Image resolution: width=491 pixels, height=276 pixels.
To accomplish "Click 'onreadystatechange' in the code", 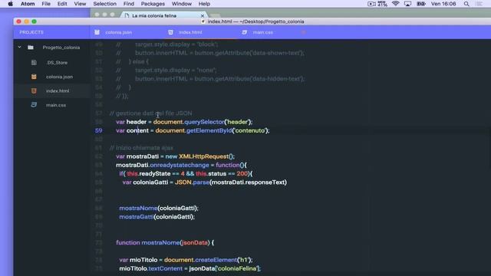I will (x=180, y=165).
